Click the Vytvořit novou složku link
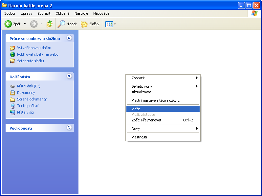Screen dimensions: 262x196 pos(34,48)
